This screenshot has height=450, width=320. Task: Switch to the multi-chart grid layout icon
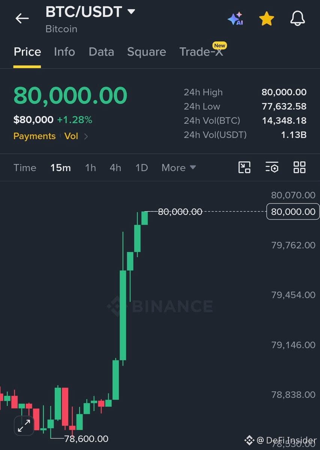pyautogui.click(x=299, y=167)
